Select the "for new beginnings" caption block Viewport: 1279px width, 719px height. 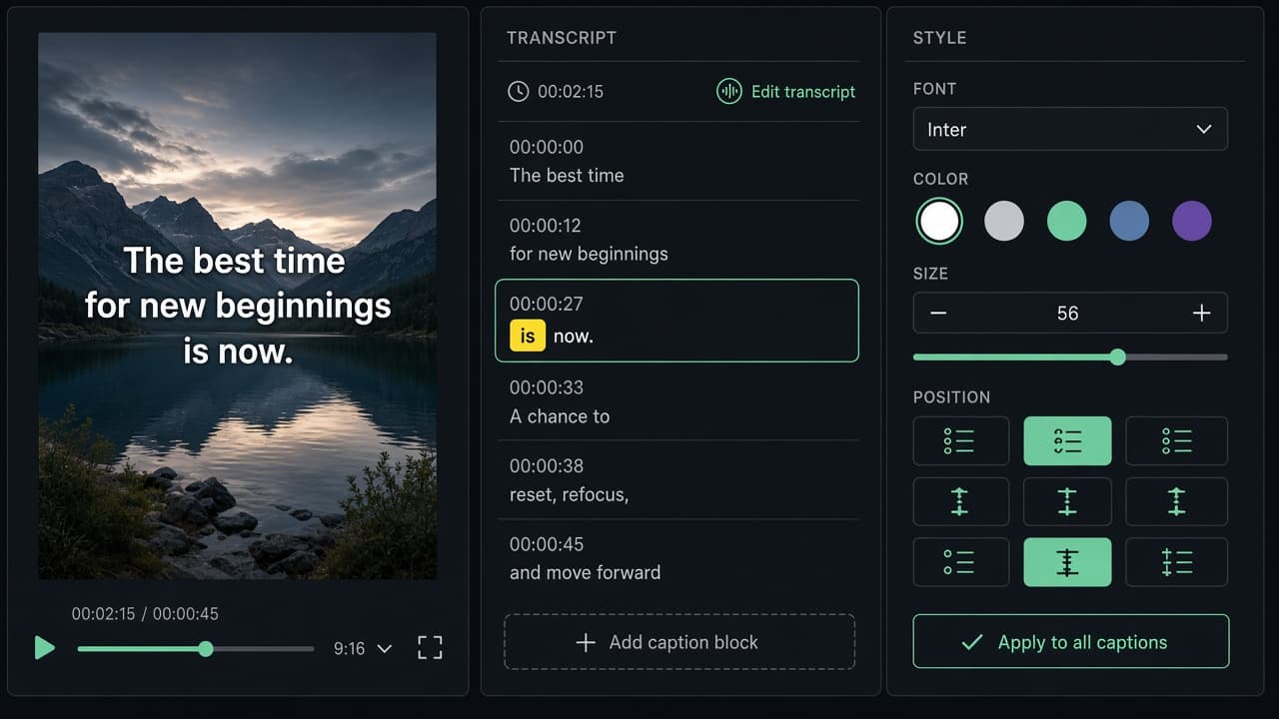coord(678,240)
